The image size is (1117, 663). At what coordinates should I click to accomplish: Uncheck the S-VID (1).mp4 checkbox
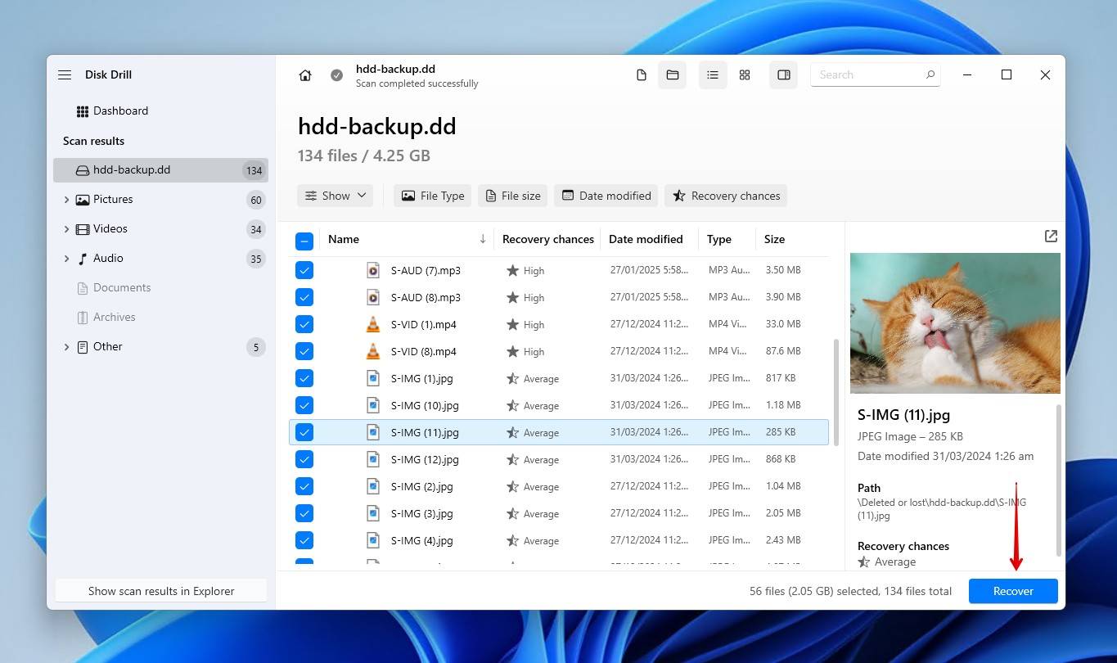[x=304, y=324]
